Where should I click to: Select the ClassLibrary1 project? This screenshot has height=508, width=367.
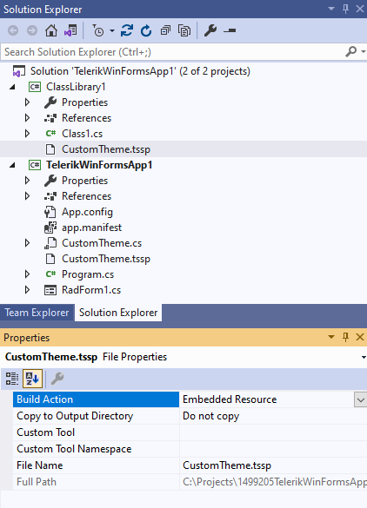coord(76,87)
